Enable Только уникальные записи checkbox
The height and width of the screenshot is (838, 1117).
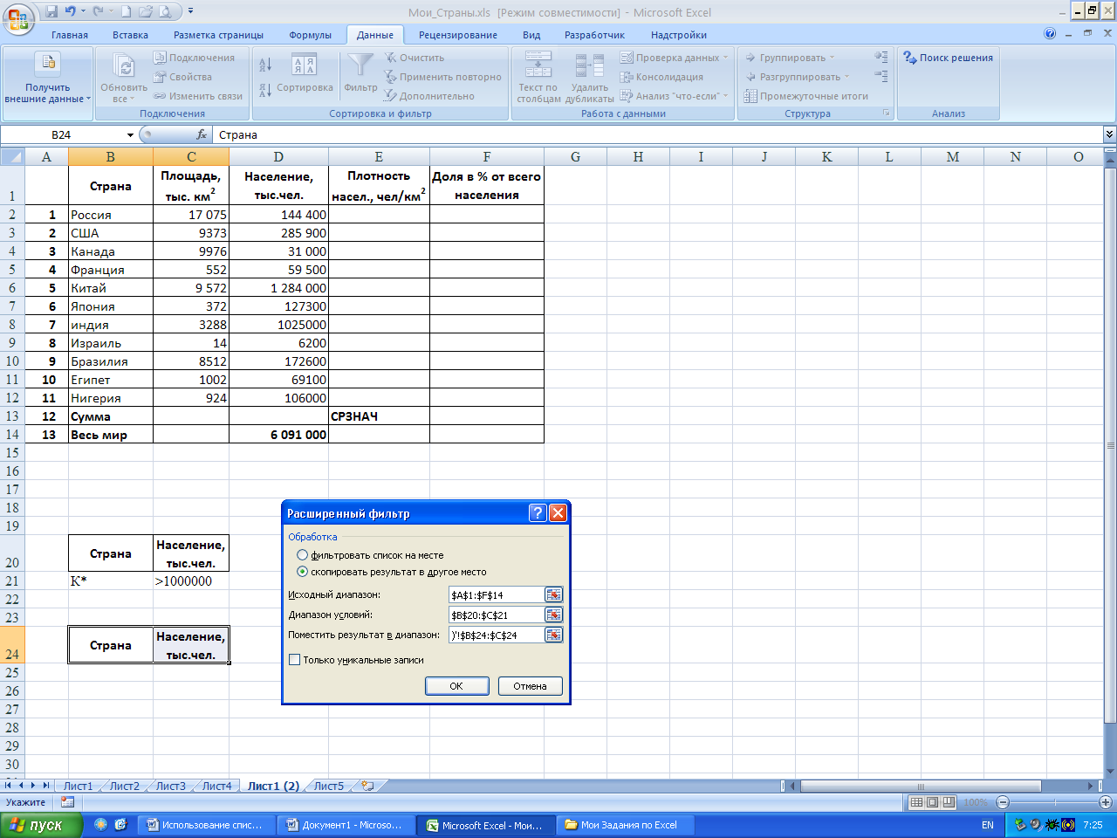tap(295, 660)
